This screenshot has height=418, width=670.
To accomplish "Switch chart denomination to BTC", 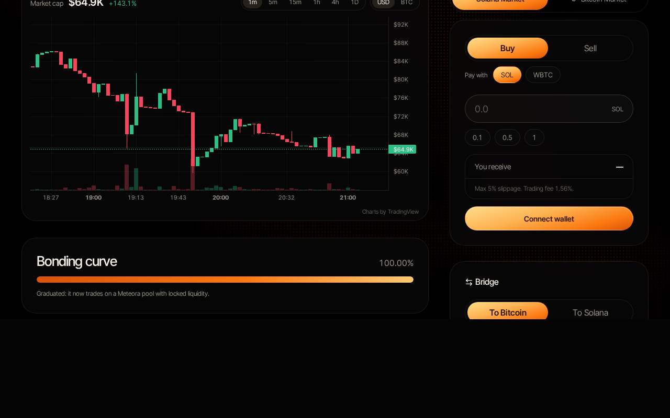I will (407, 3).
